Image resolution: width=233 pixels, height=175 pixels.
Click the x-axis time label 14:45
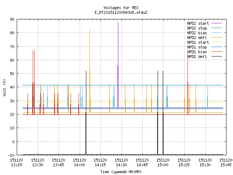click(142, 165)
